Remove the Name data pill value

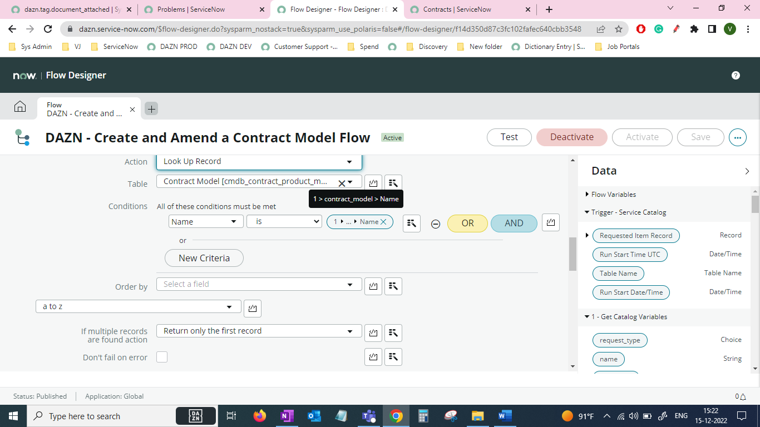383,222
